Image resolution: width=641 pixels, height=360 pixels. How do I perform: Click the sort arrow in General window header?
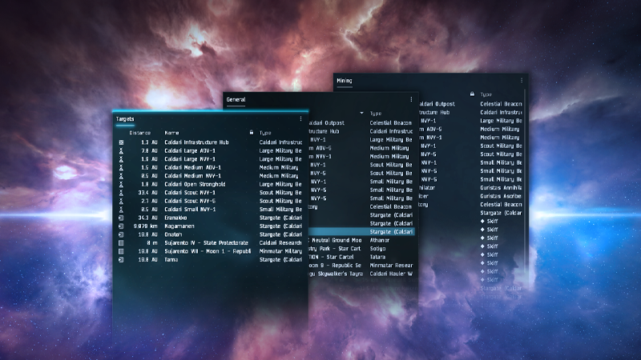coord(361,113)
